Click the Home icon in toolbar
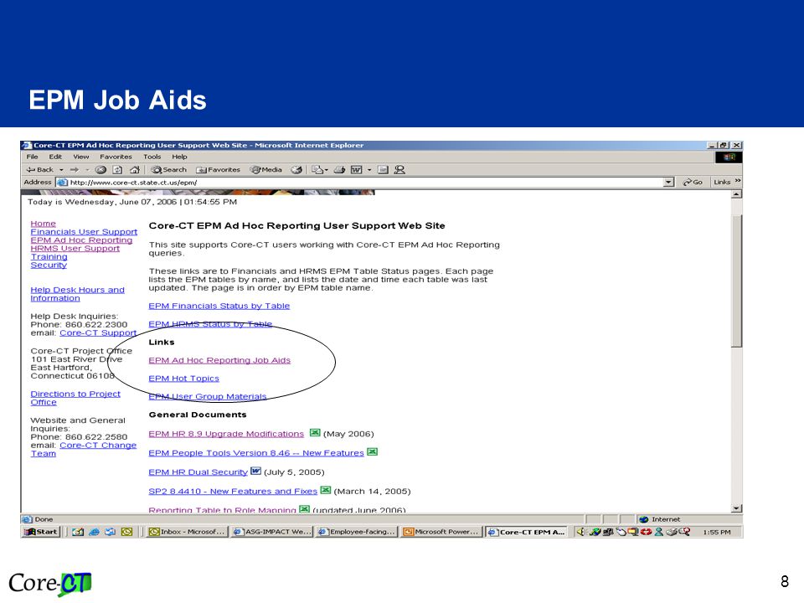This screenshot has width=804, height=603. point(134,170)
